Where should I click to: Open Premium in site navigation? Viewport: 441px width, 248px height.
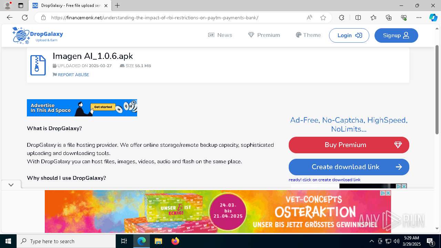click(x=264, y=35)
